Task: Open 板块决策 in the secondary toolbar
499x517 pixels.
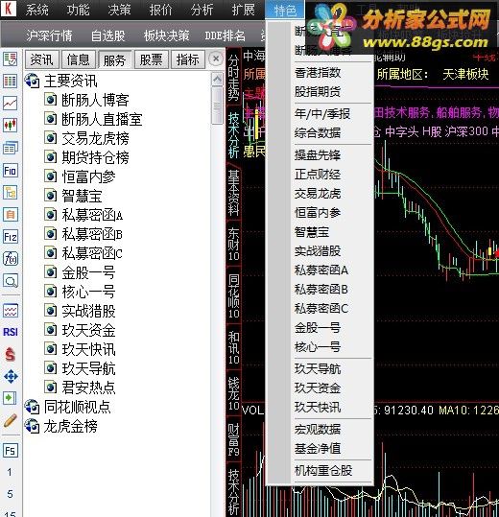Action: (167, 35)
